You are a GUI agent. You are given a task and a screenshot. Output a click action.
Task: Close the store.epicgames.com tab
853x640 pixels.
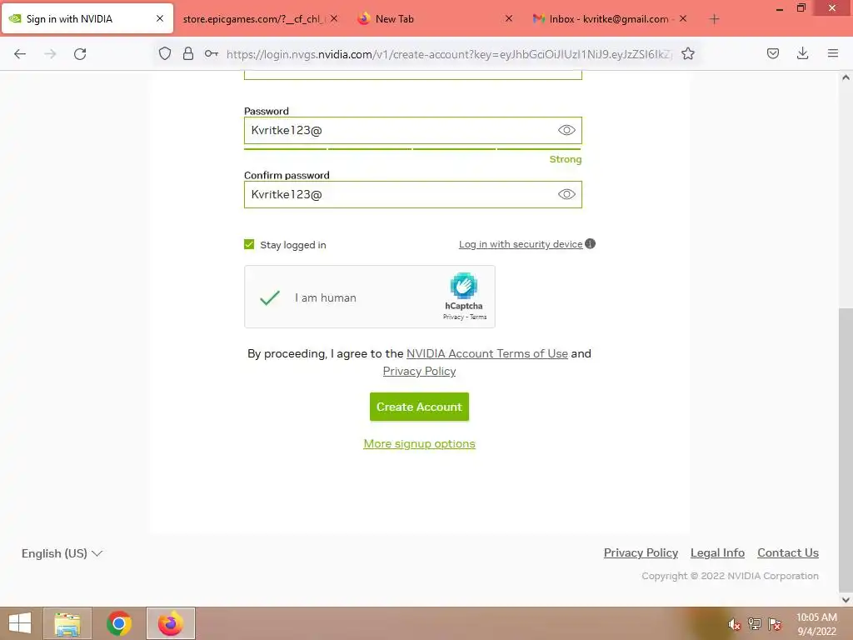334,18
